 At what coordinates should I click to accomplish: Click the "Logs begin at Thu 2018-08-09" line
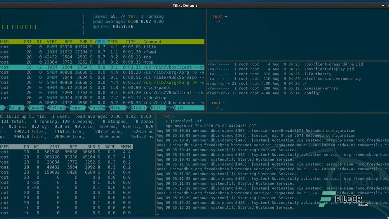211,126
